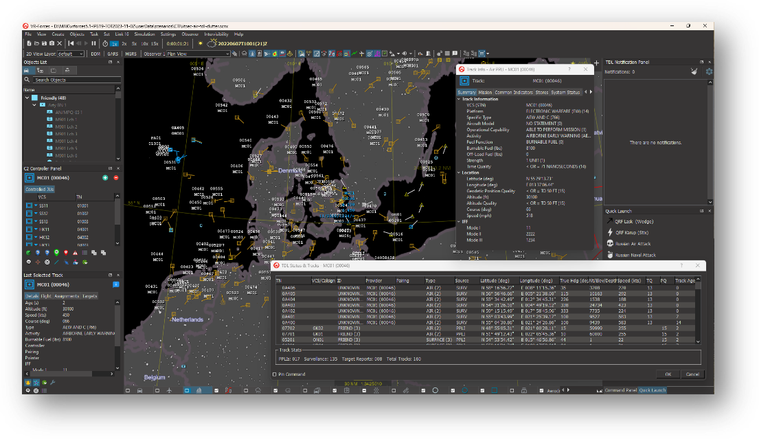Clear notifications with the broom icon
This screenshot has width=759, height=439.
coord(694,71)
